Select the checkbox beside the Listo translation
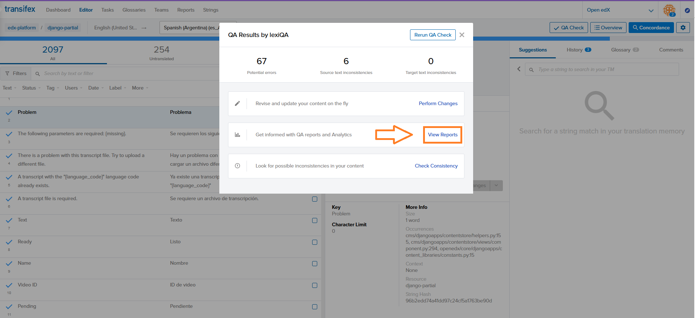Viewport: 695px width, 318px height. pyautogui.click(x=315, y=242)
